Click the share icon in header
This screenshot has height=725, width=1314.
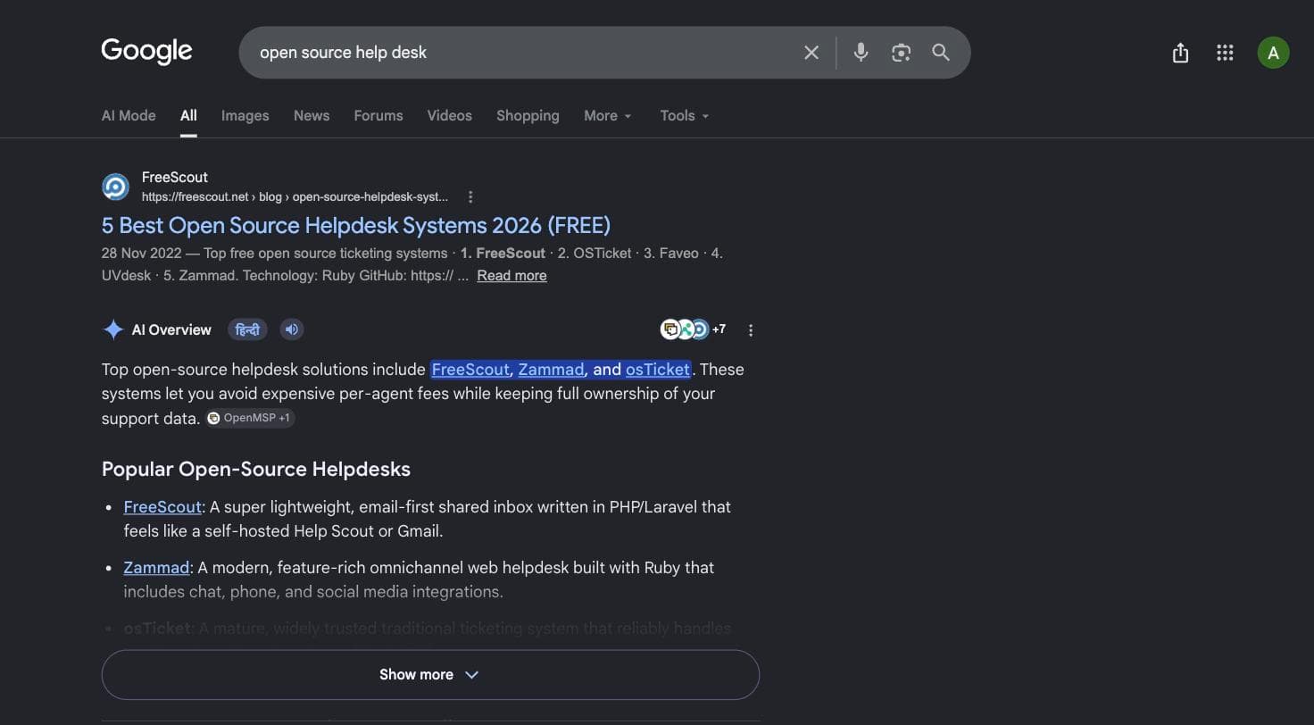tap(1180, 53)
